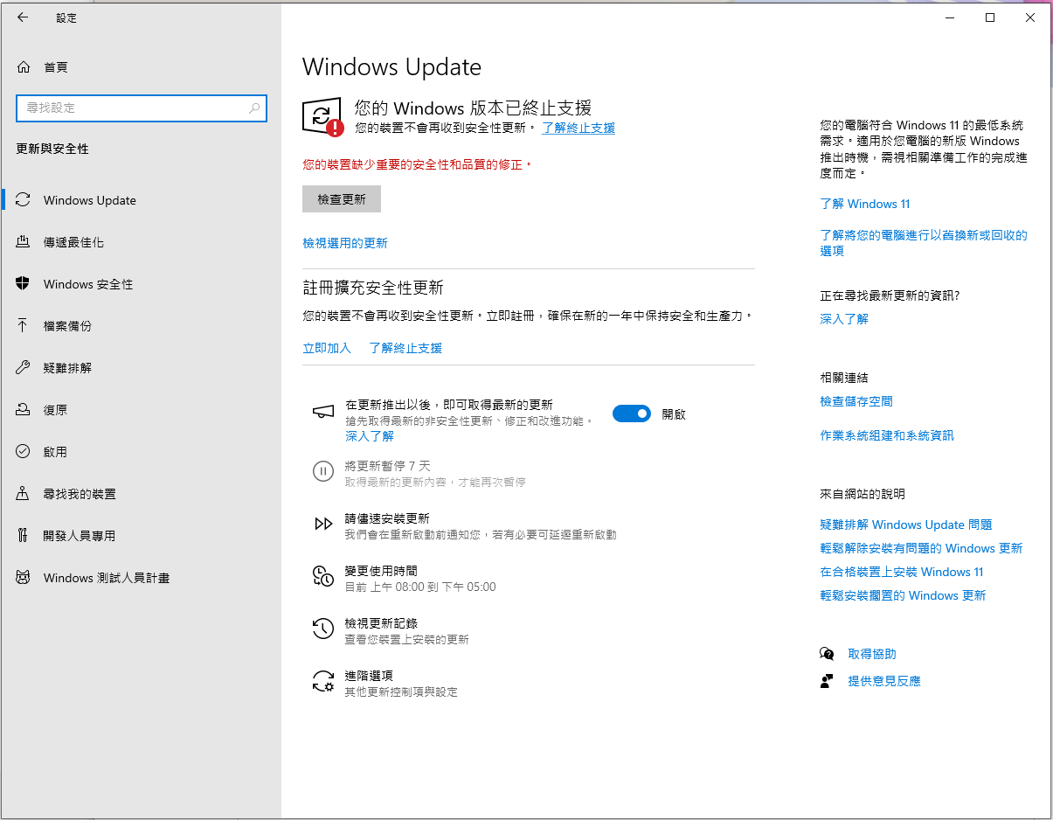This screenshot has width=1053, height=820.
Task: Open 深入了解 link under latest updates toggle
Action: pos(370,436)
